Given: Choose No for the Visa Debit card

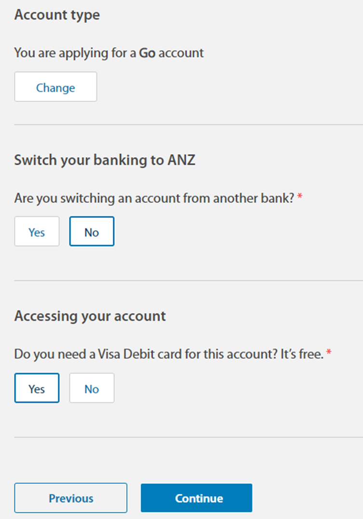Looking at the screenshot, I should click(x=92, y=388).
